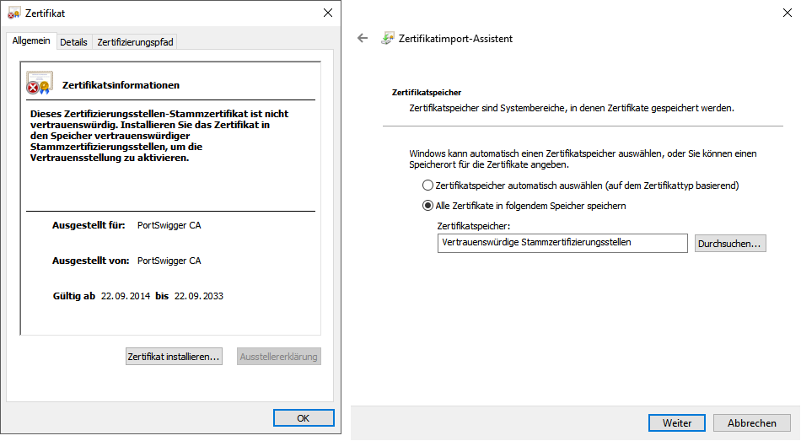Close the Zertifikat dialog window
801x441 pixels.
coord(327,13)
